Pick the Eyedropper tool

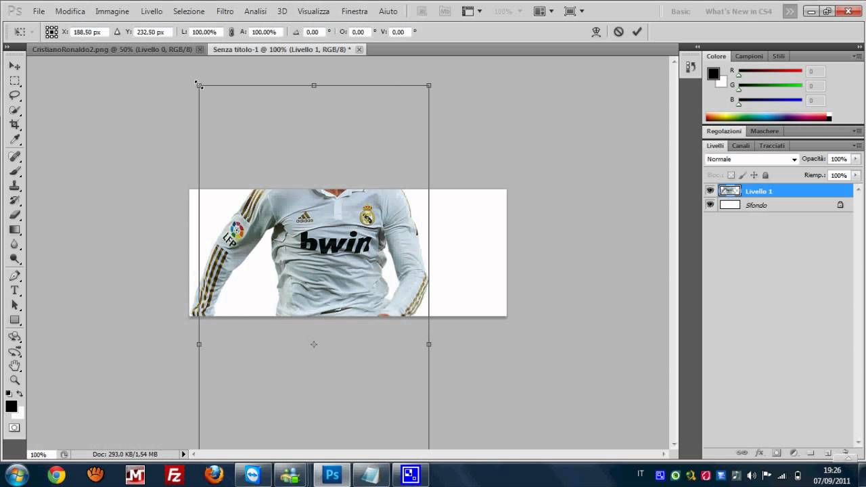tap(14, 139)
